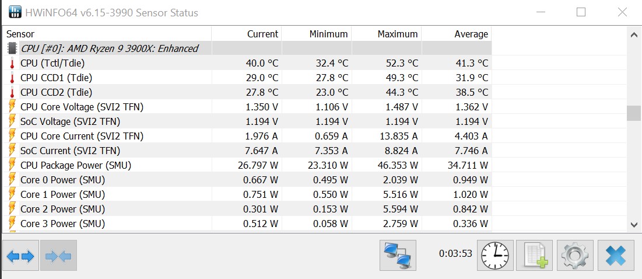Click lightning icon beside Core 3 Power
642x279 pixels.
coord(12,224)
